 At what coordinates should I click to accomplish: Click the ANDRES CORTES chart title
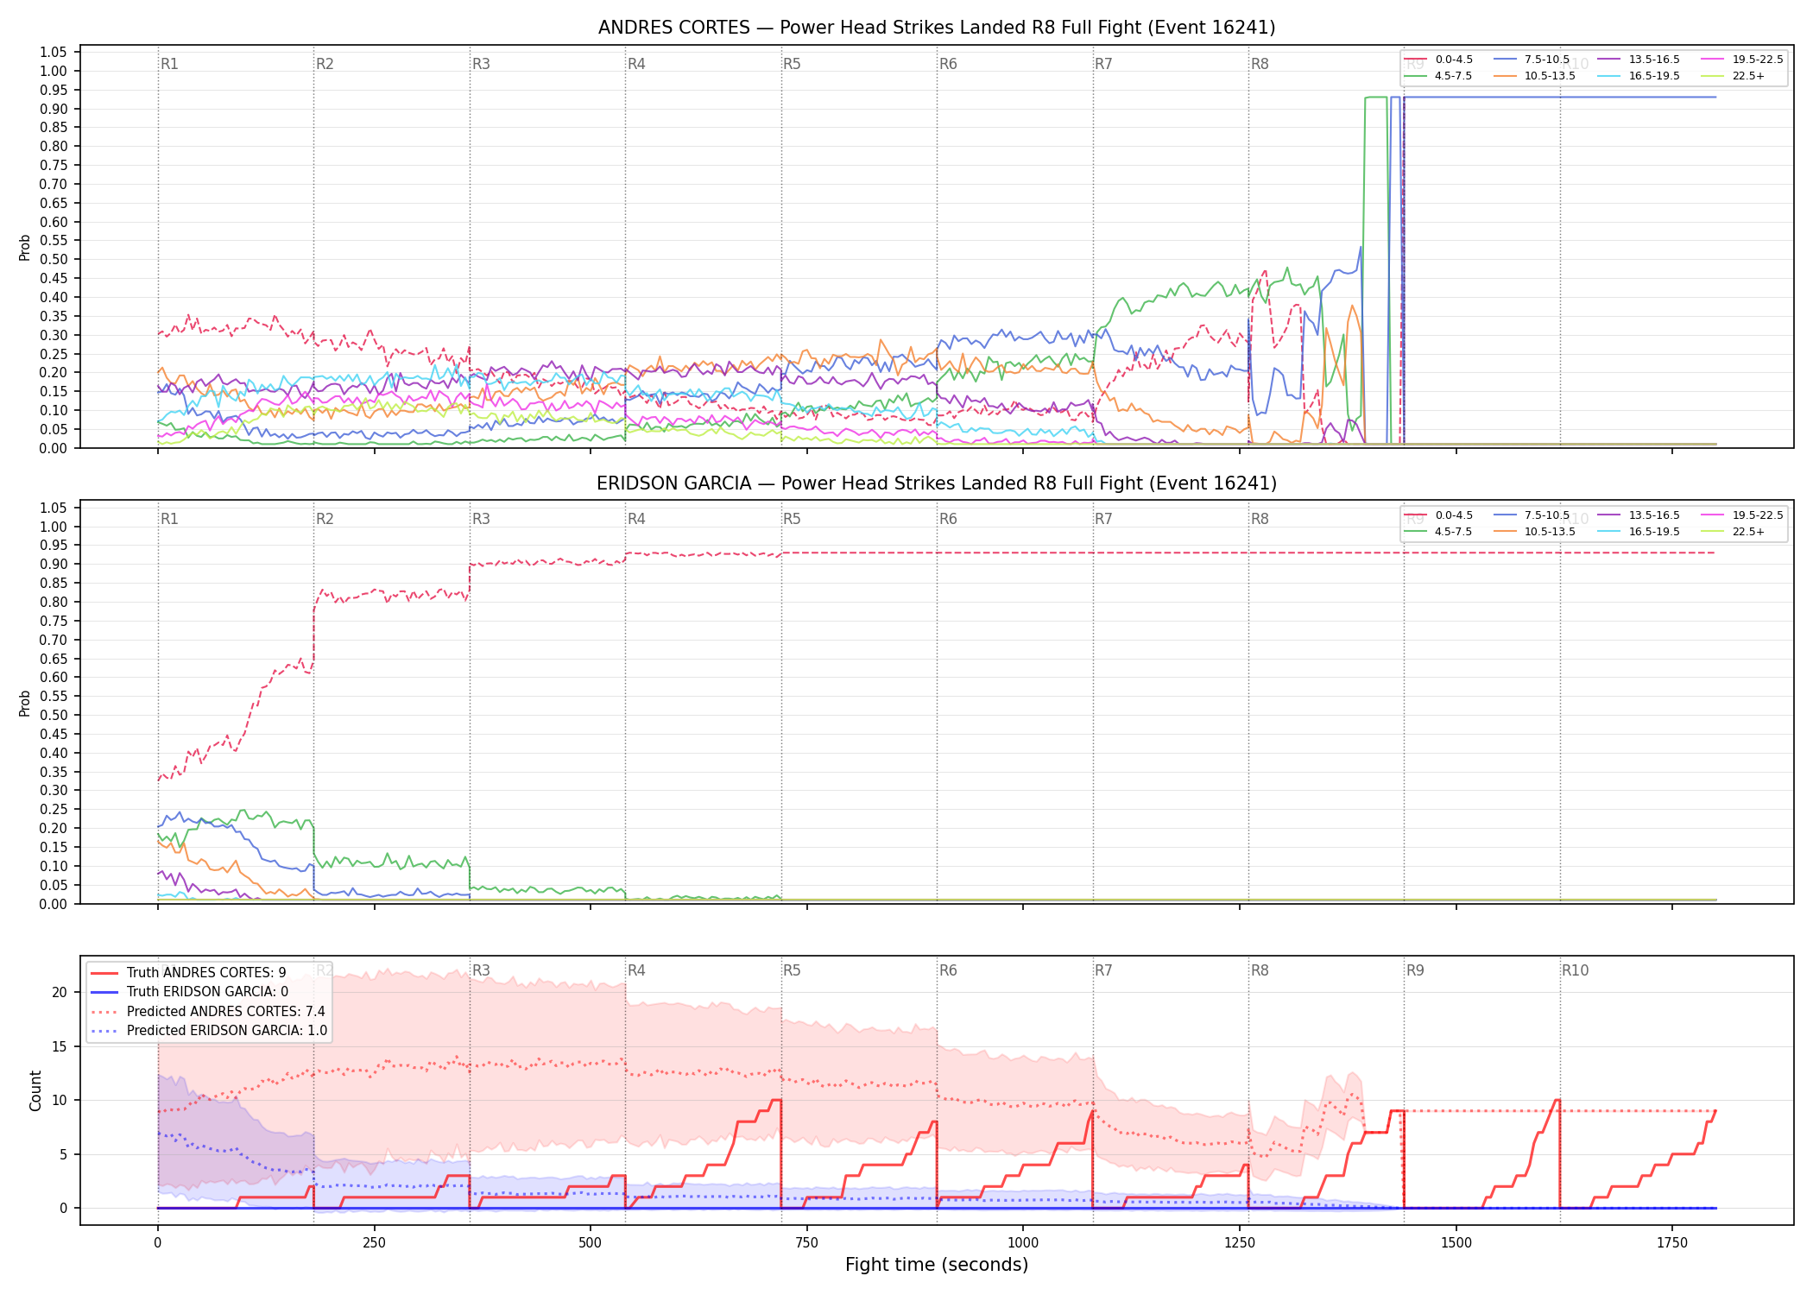click(937, 28)
